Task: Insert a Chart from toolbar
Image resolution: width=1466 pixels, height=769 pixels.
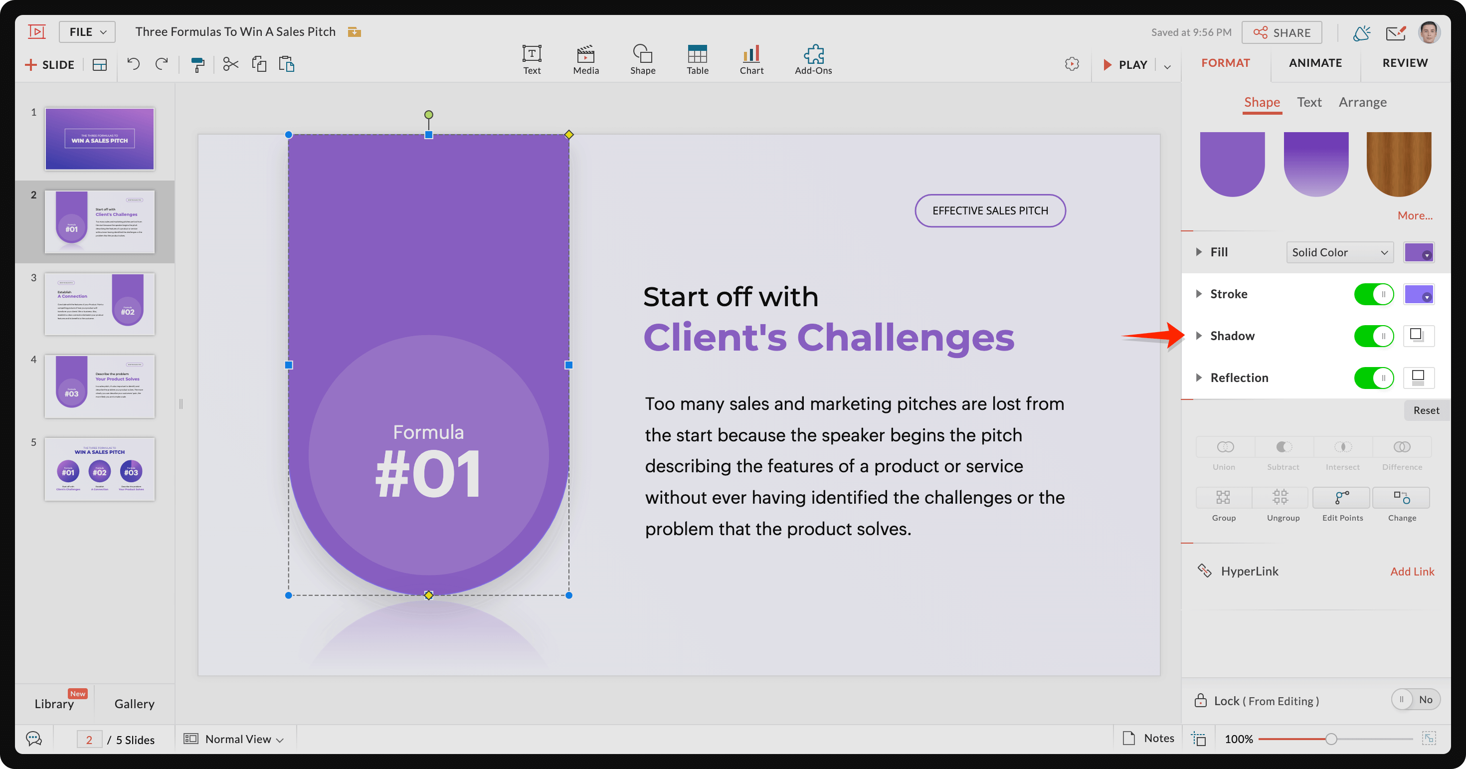Action: tap(751, 59)
